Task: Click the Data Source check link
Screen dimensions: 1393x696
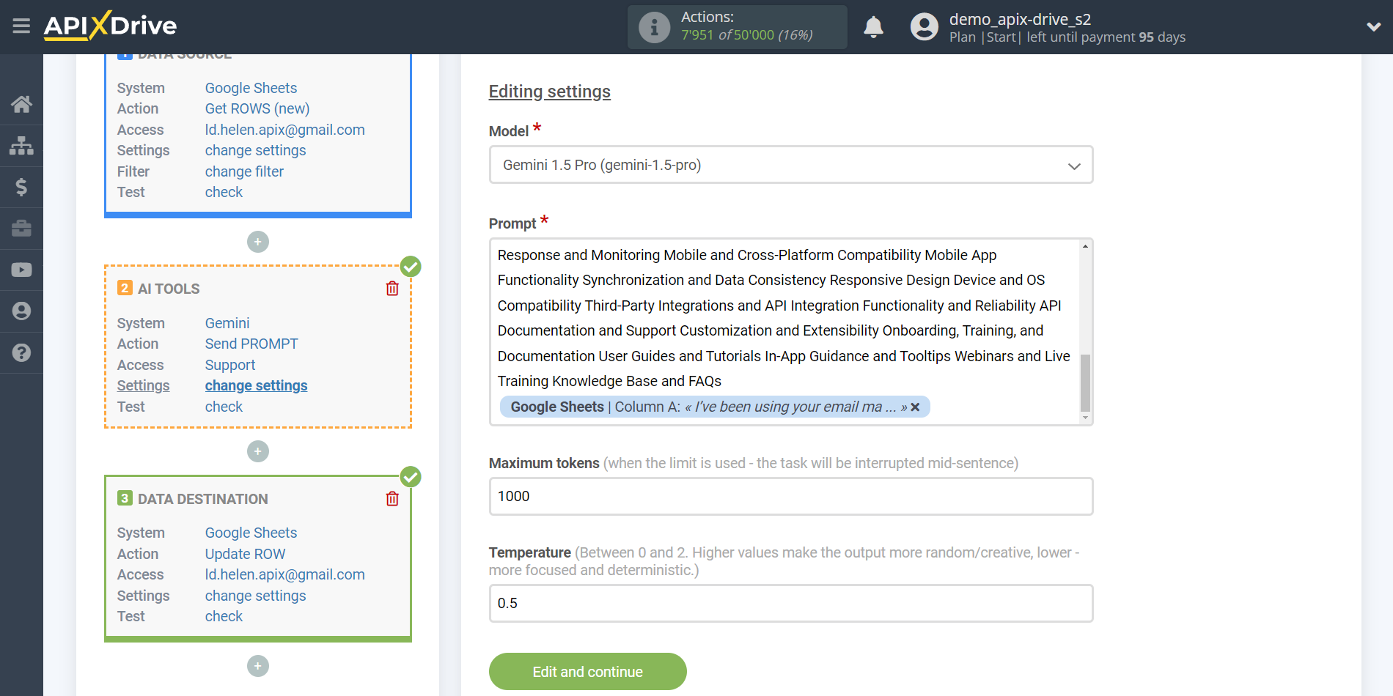Action: (224, 192)
